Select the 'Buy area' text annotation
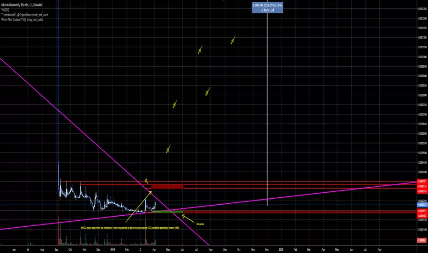428x253 pixels. (200, 224)
